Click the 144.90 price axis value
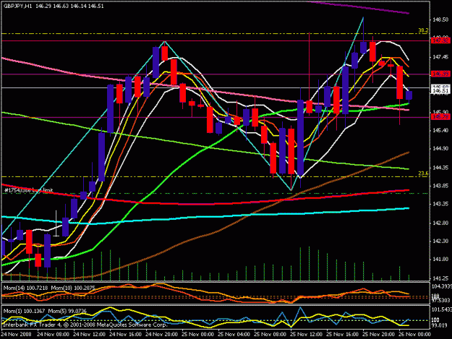 tap(440, 148)
